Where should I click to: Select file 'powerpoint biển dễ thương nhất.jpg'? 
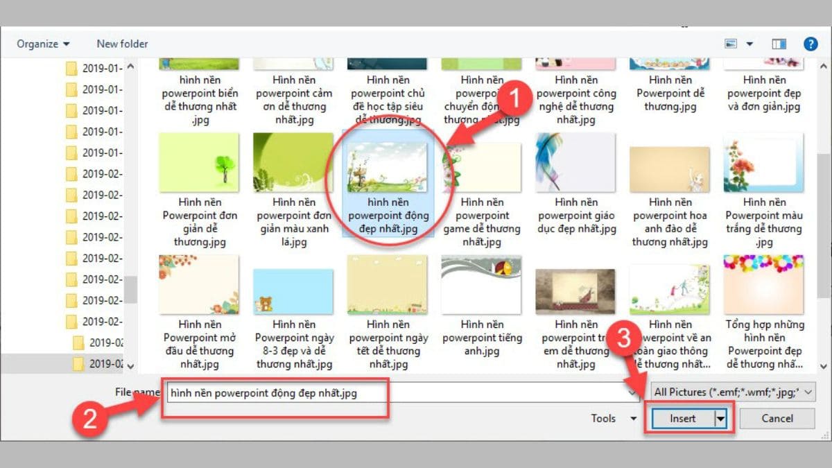[x=200, y=93]
